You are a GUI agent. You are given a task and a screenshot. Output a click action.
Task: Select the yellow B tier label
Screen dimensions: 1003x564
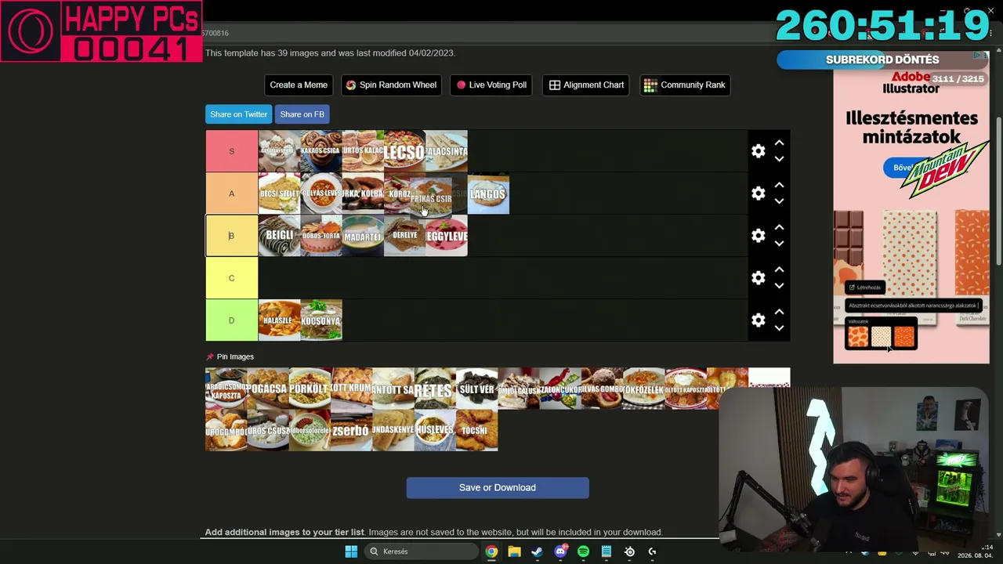click(231, 236)
